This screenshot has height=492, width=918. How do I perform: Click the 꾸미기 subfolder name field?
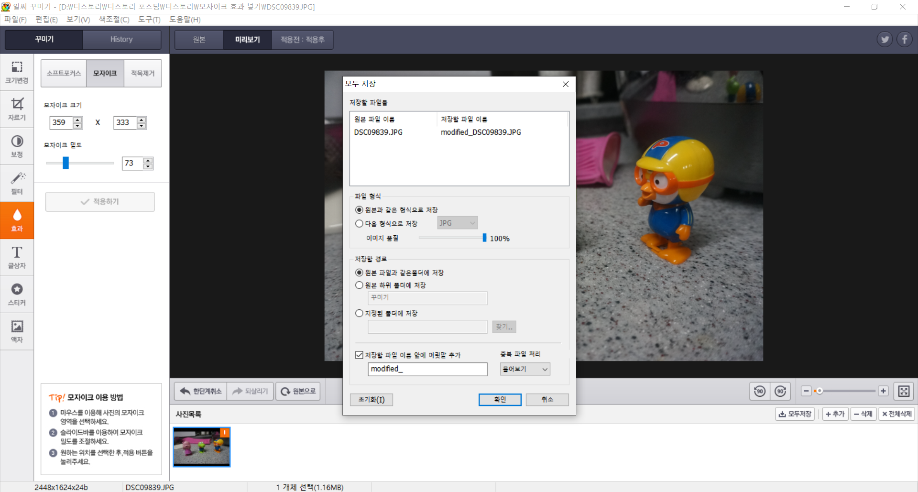427,298
